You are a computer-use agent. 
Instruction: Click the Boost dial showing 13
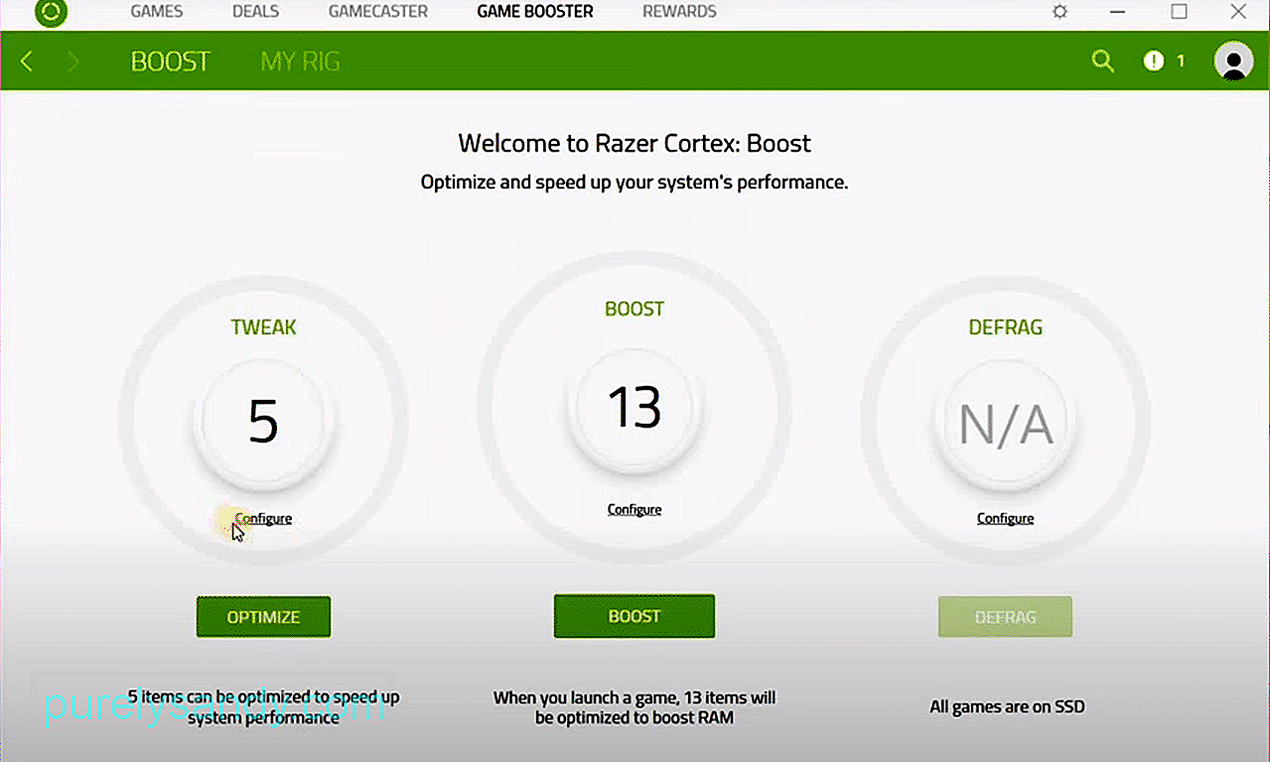click(x=635, y=408)
